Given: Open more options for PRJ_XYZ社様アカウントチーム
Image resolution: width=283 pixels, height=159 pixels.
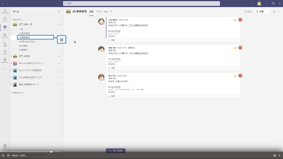Looking at the screenshot, I should tap(59, 63).
